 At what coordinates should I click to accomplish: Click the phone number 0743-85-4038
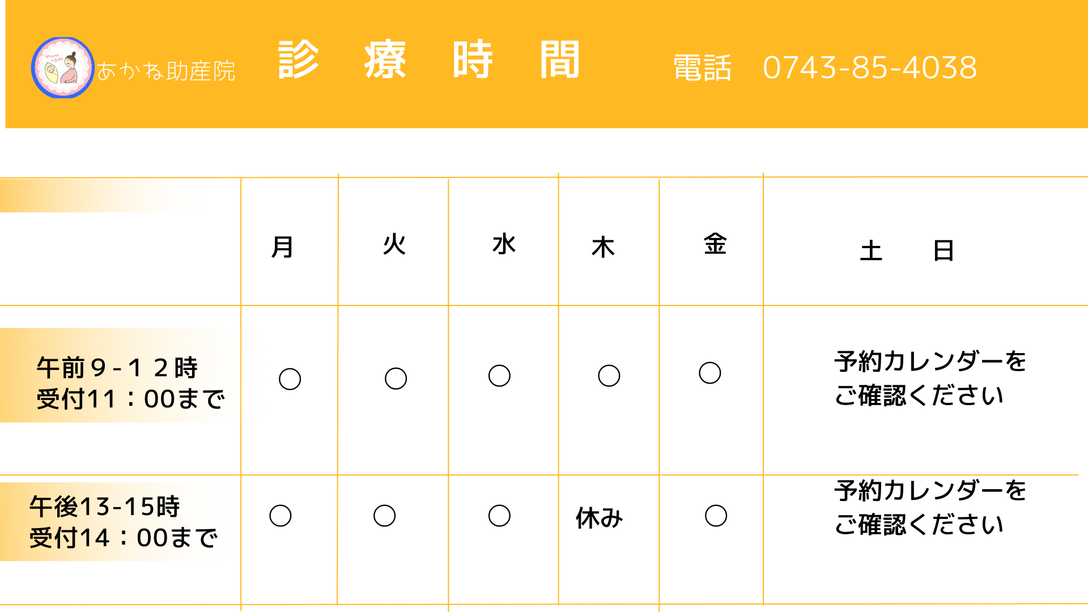(870, 67)
